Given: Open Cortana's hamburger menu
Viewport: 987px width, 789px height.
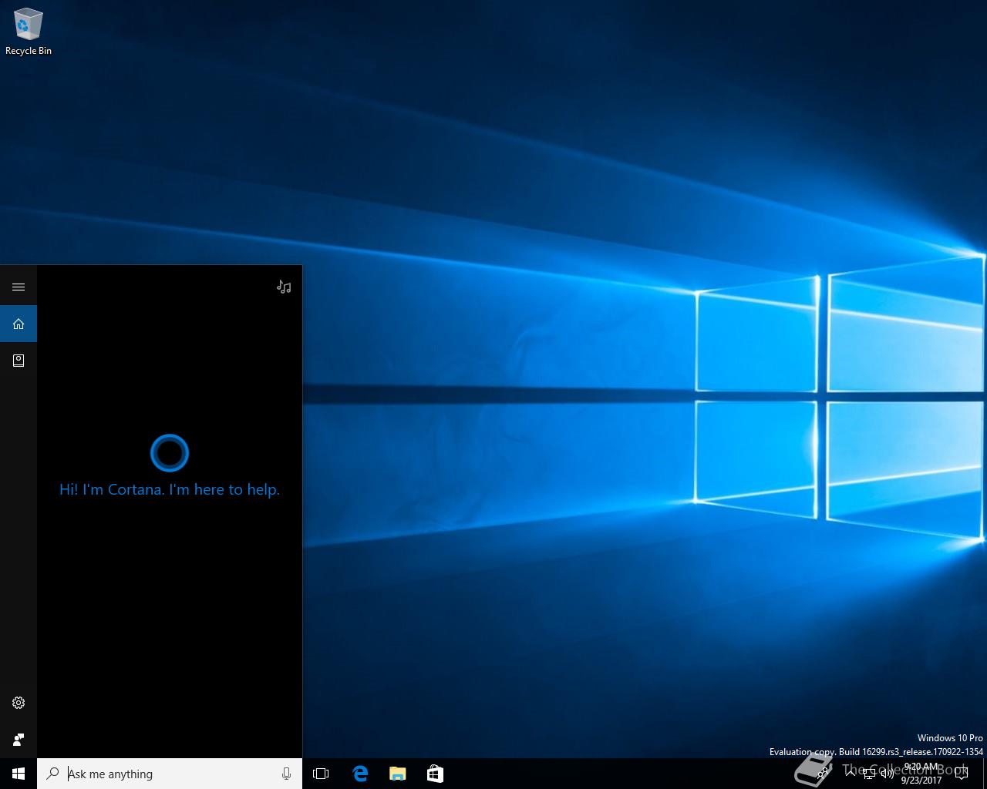Looking at the screenshot, I should click(19, 287).
